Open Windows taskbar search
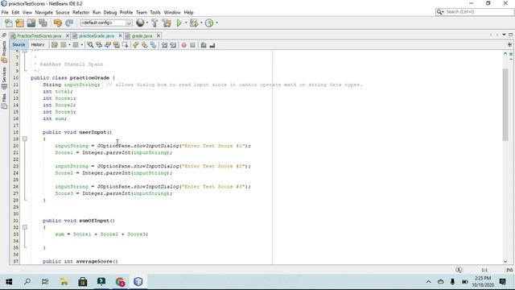 tap(27, 282)
